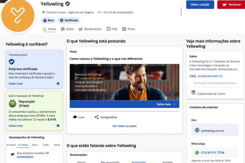Like the post with Curtir
245x163 pixels.
[79, 117]
